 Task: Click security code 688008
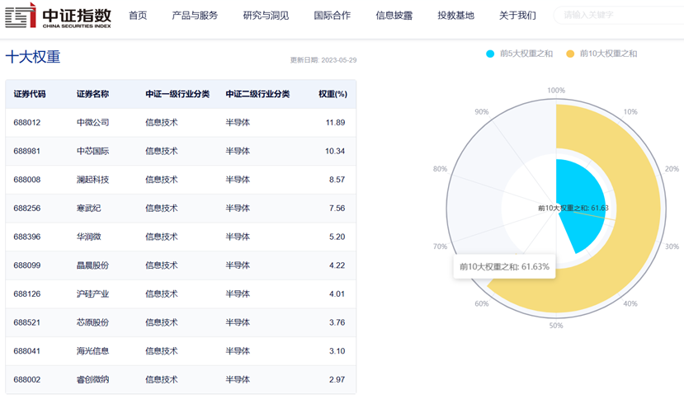pos(27,180)
